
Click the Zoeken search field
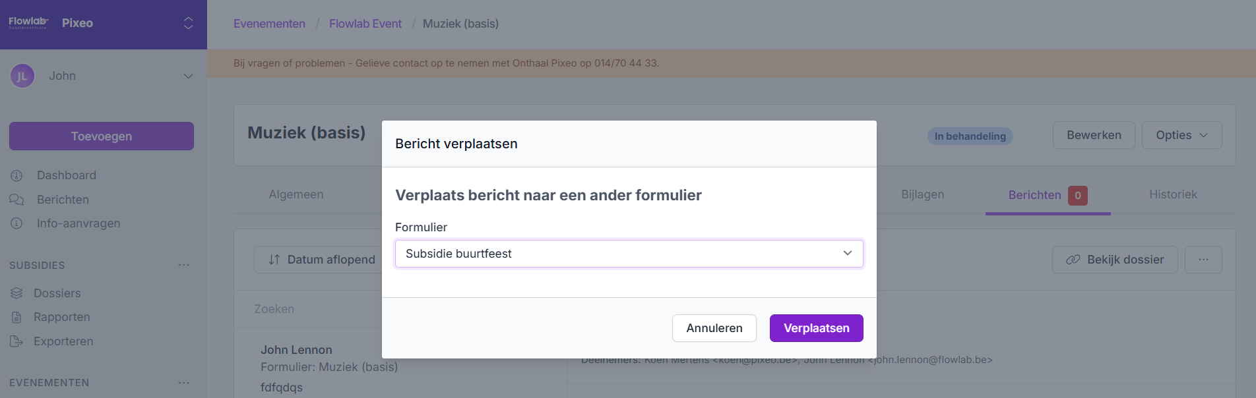point(310,309)
